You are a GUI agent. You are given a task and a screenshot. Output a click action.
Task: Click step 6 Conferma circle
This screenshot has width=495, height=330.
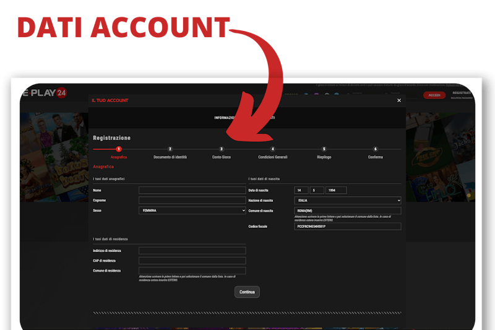[375, 149]
